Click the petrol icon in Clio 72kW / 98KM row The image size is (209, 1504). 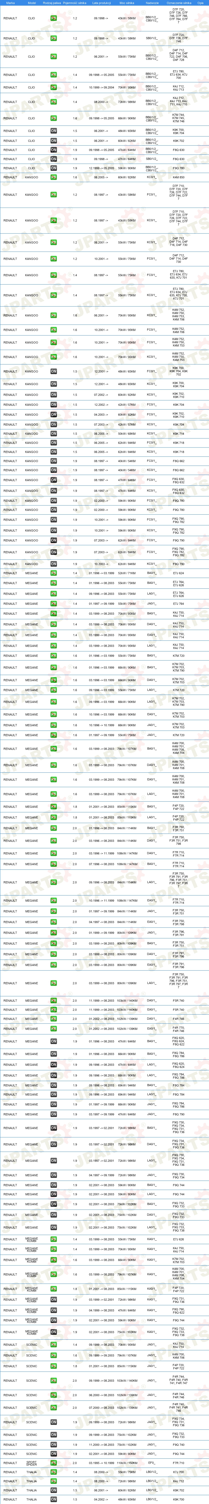53,102
